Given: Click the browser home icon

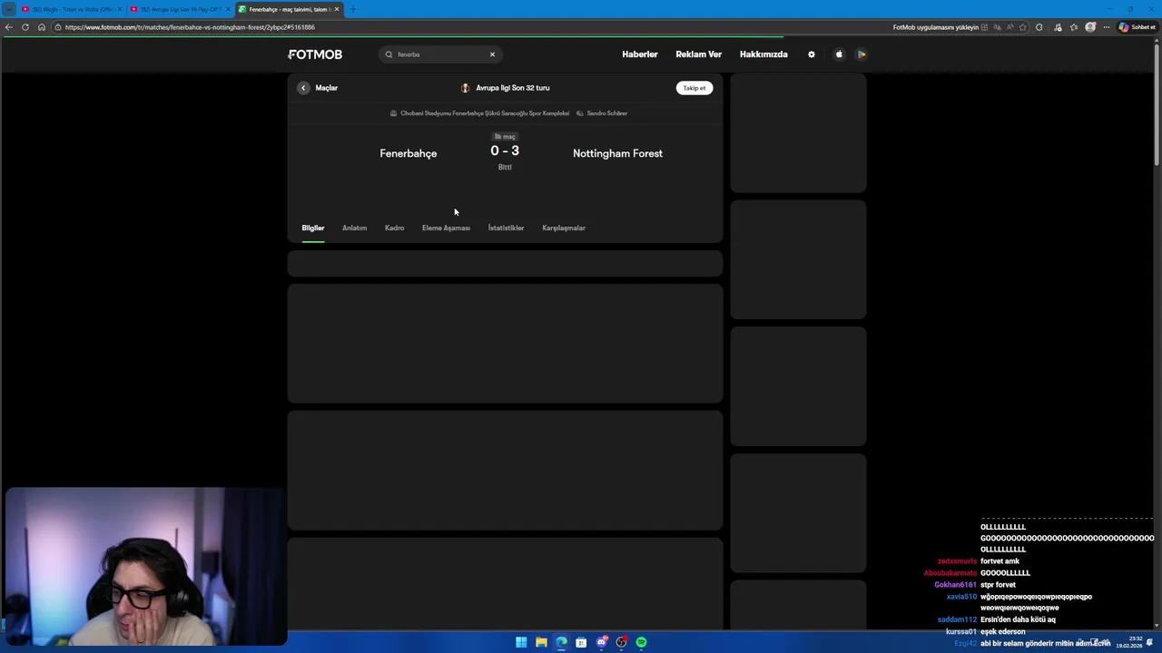Looking at the screenshot, I should (42, 27).
